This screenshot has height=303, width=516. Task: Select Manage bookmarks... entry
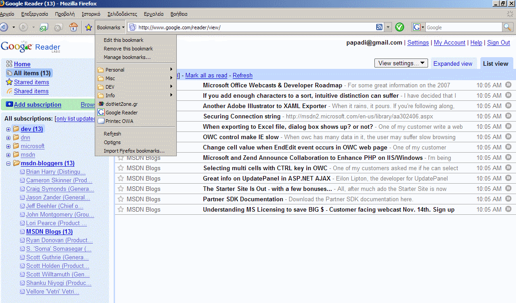(136, 57)
